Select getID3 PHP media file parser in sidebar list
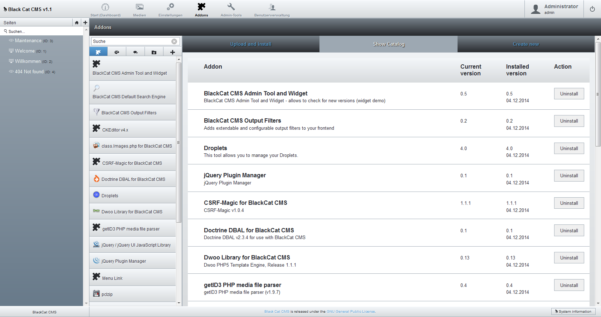The height and width of the screenshot is (317, 601). pyautogui.click(x=132, y=228)
